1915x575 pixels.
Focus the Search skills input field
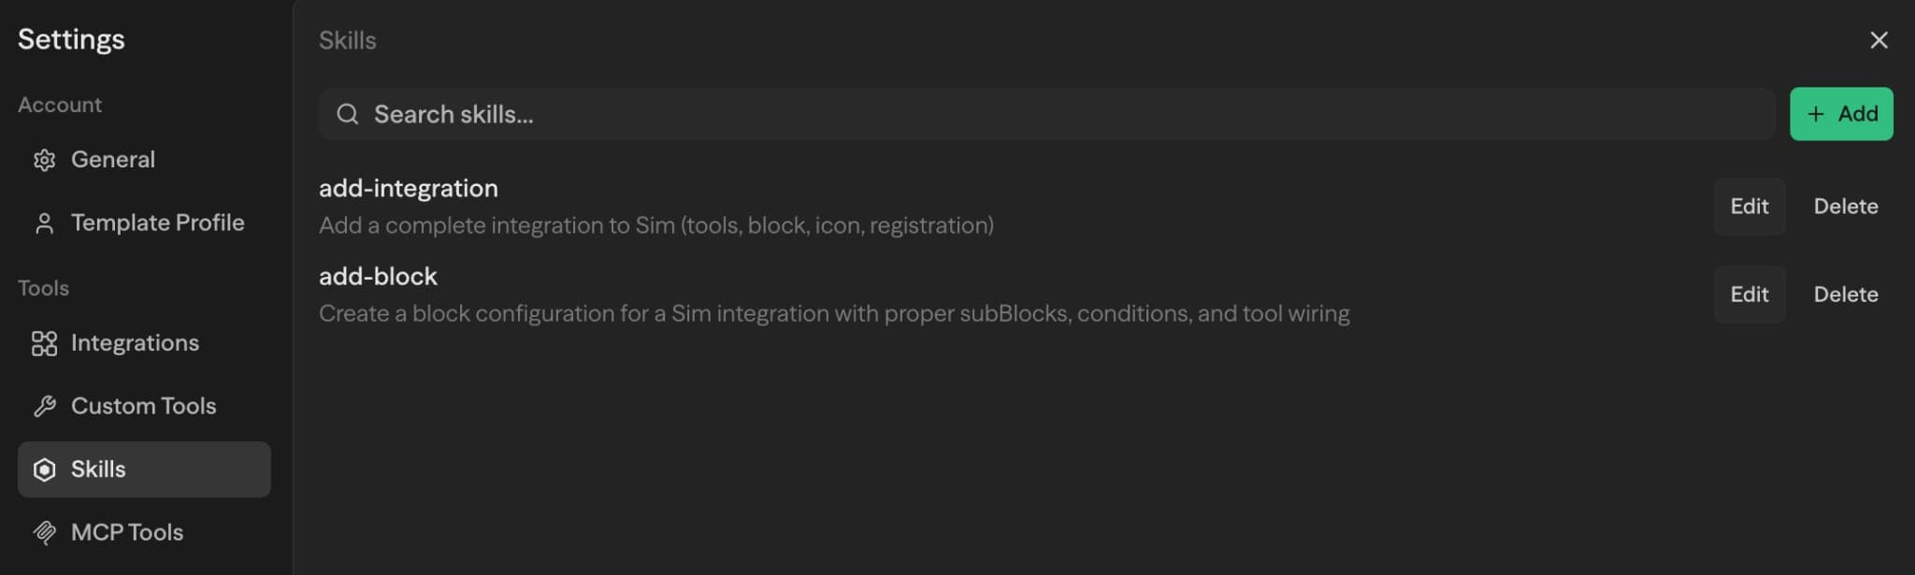[1047, 114]
